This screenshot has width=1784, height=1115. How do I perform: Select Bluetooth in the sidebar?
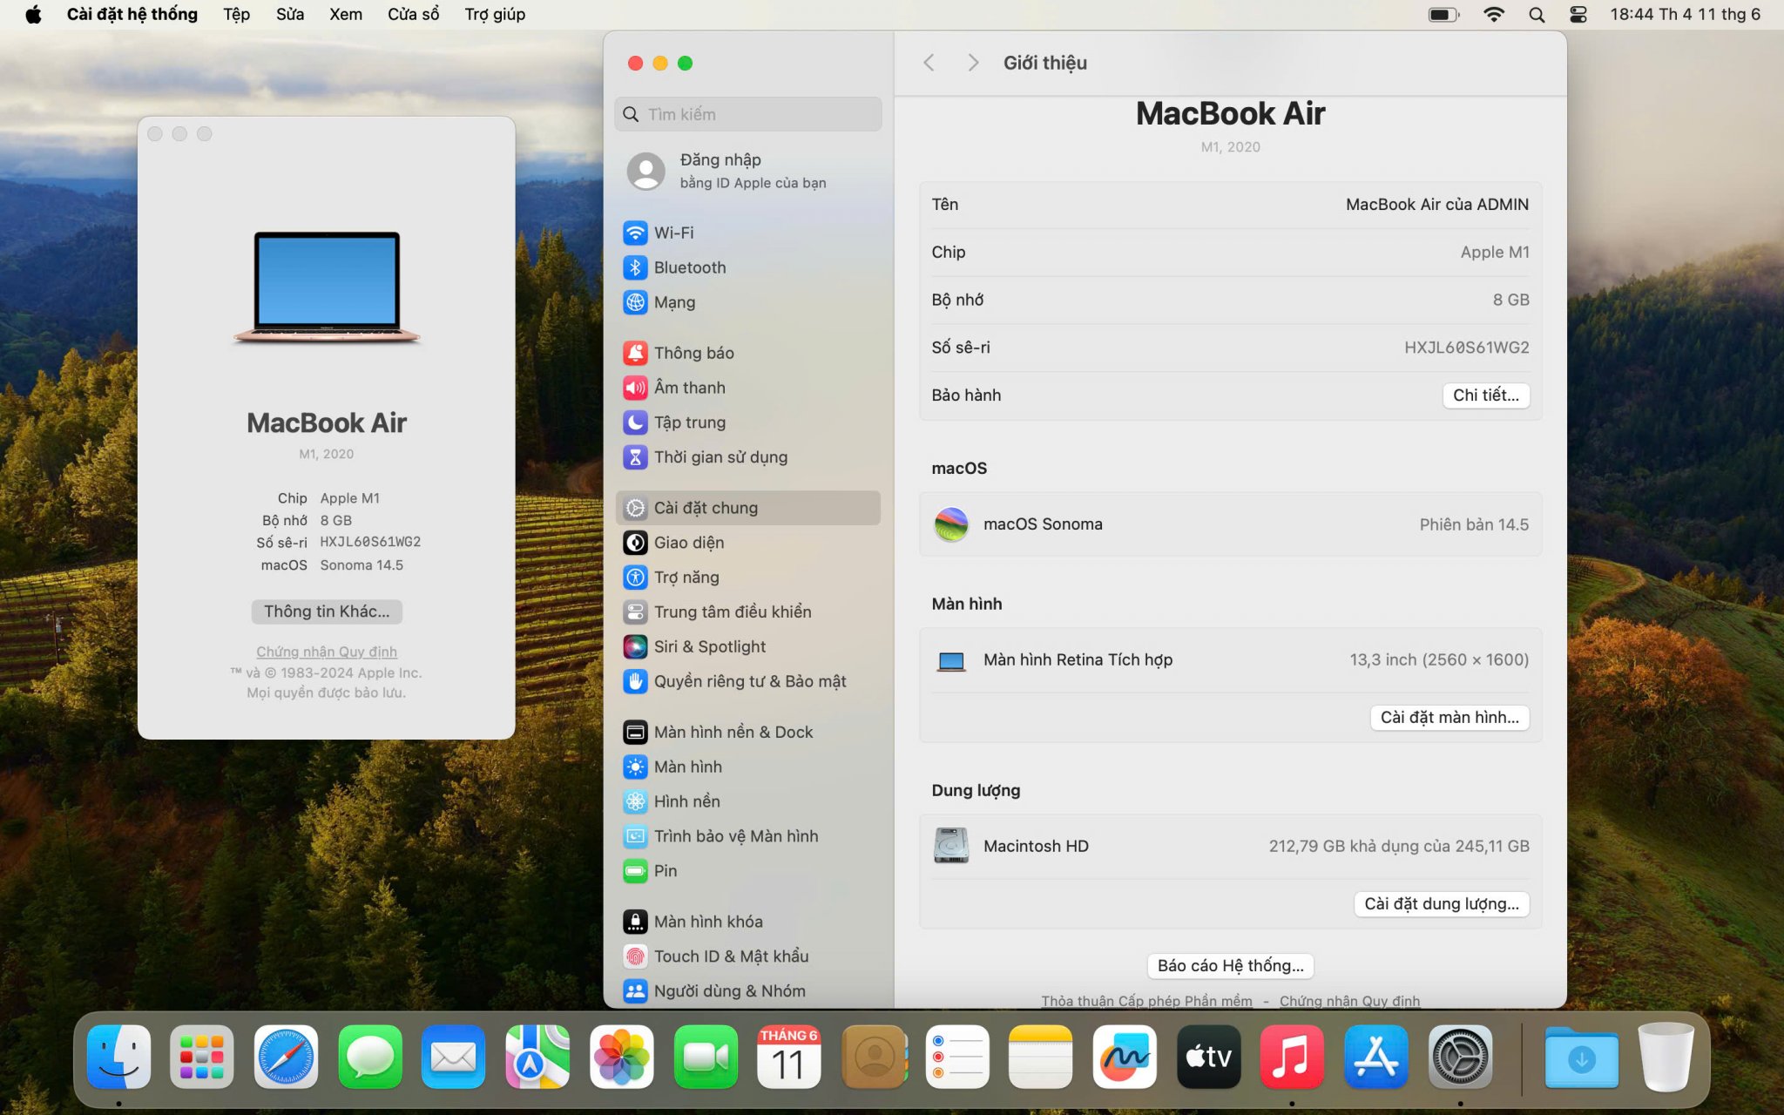click(689, 267)
